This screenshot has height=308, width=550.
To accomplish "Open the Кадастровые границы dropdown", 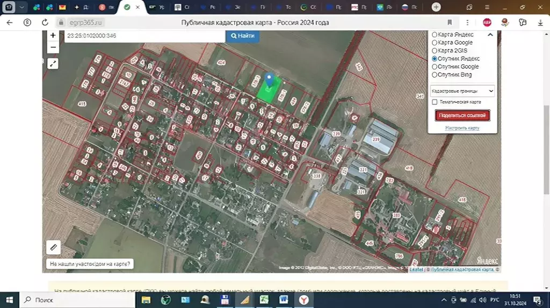I will (x=462, y=91).
